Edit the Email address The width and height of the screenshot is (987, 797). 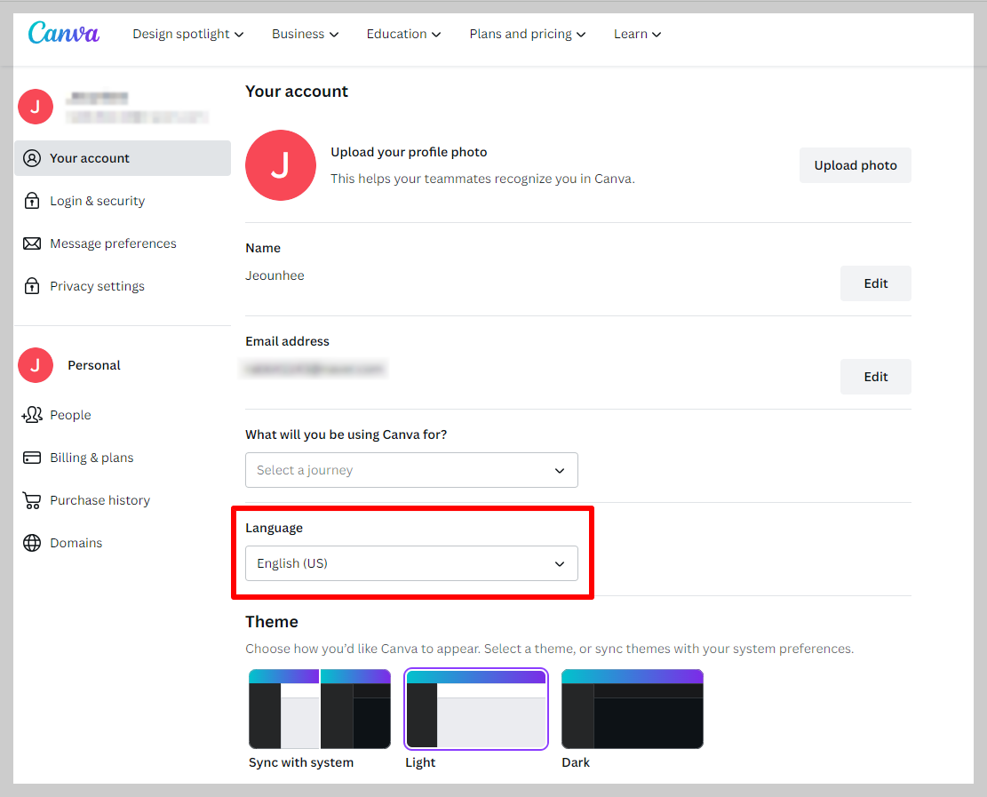click(876, 377)
